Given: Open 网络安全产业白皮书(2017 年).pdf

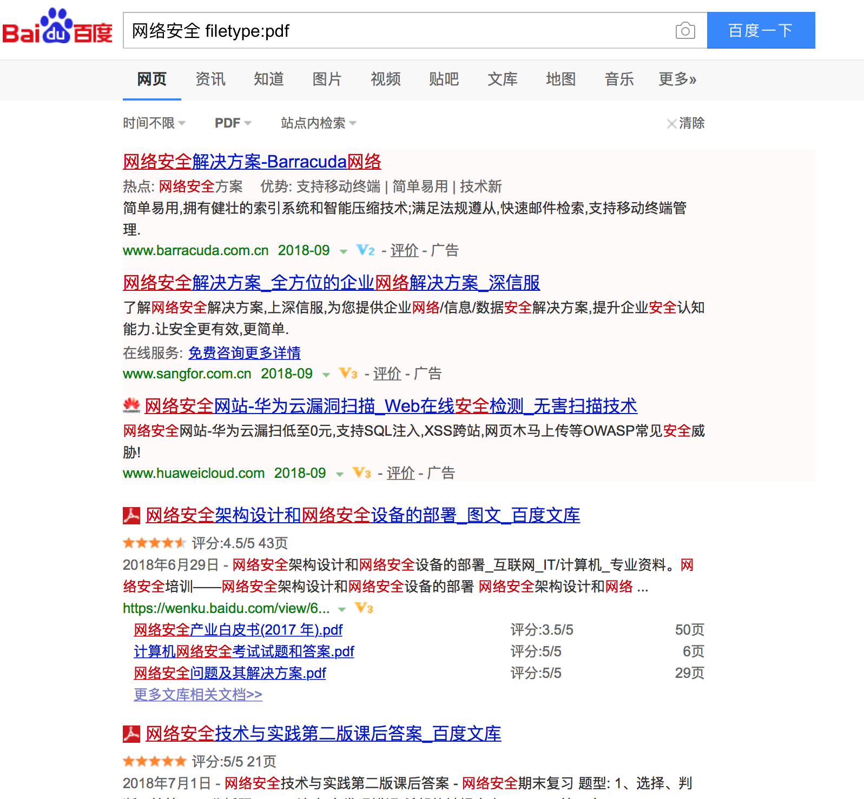Looking at the screenshot, I should click(238, 630).
